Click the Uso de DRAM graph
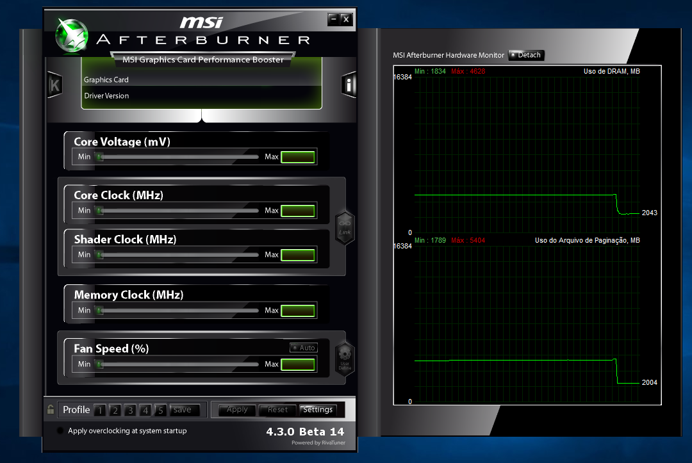This screenshot has width=692, height=463. (527, 154)
